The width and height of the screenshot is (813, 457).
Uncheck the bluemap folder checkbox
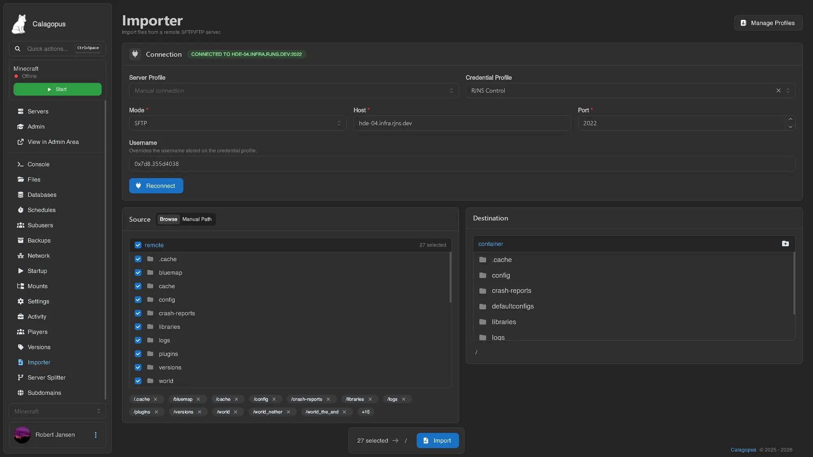[x=138, y=273]
